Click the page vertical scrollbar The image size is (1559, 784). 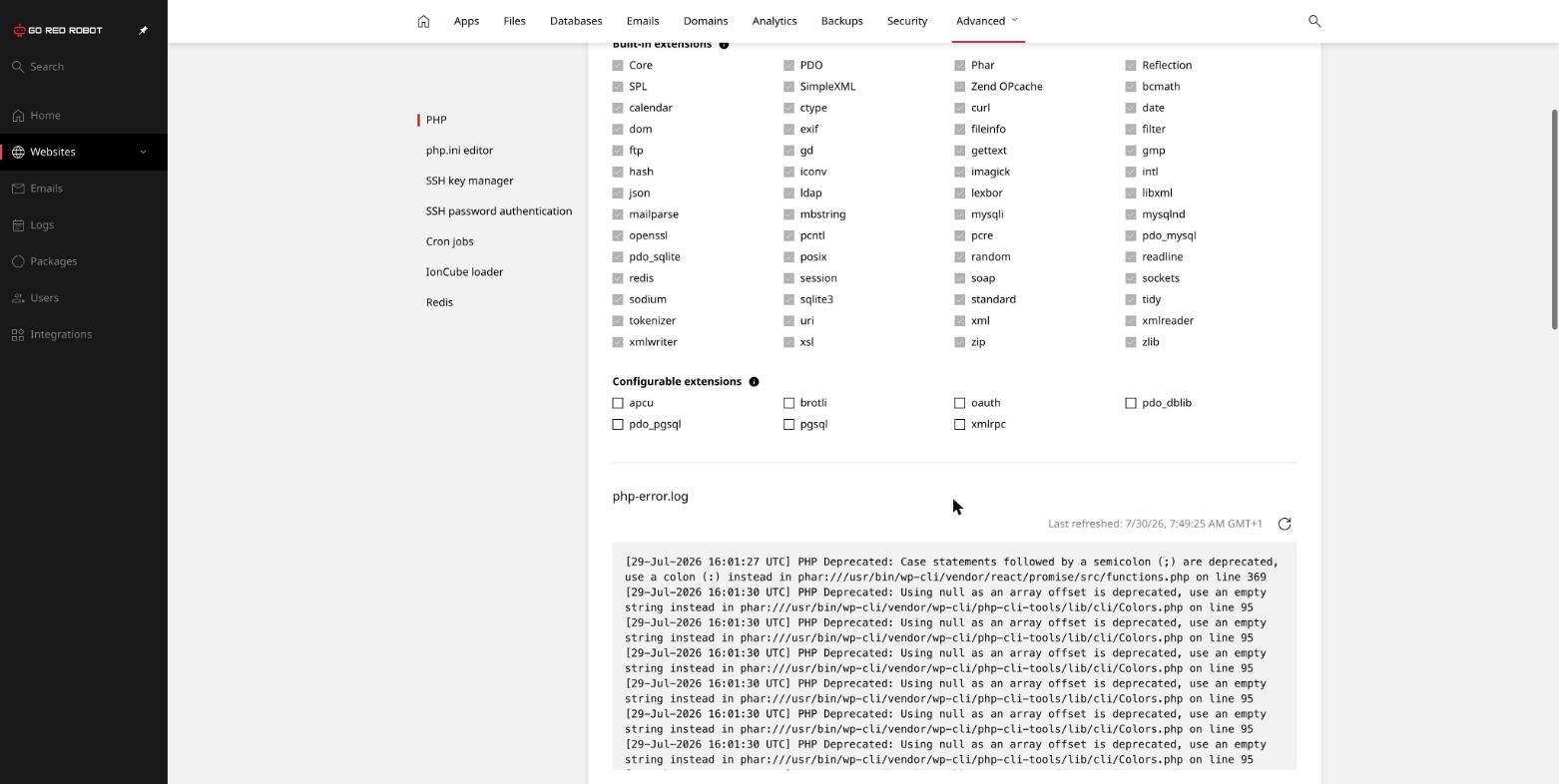1553,219
